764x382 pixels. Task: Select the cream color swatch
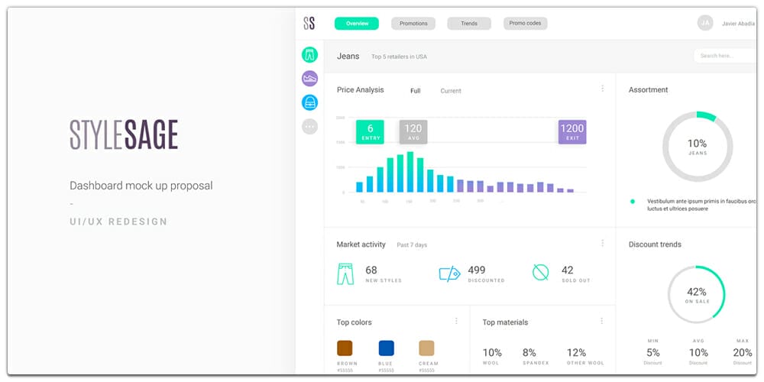point(426,348)
